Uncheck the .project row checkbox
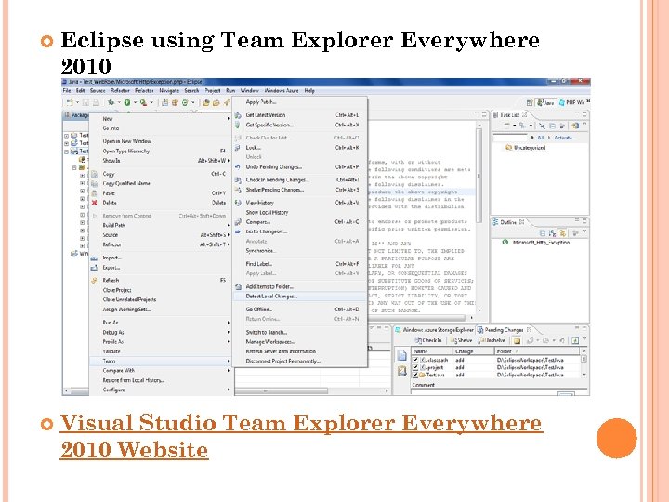The image size is (669, 502). click(x=415, y=367)
